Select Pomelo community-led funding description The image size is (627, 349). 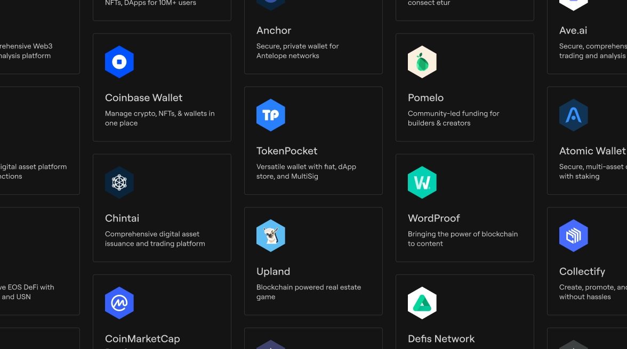453,119
